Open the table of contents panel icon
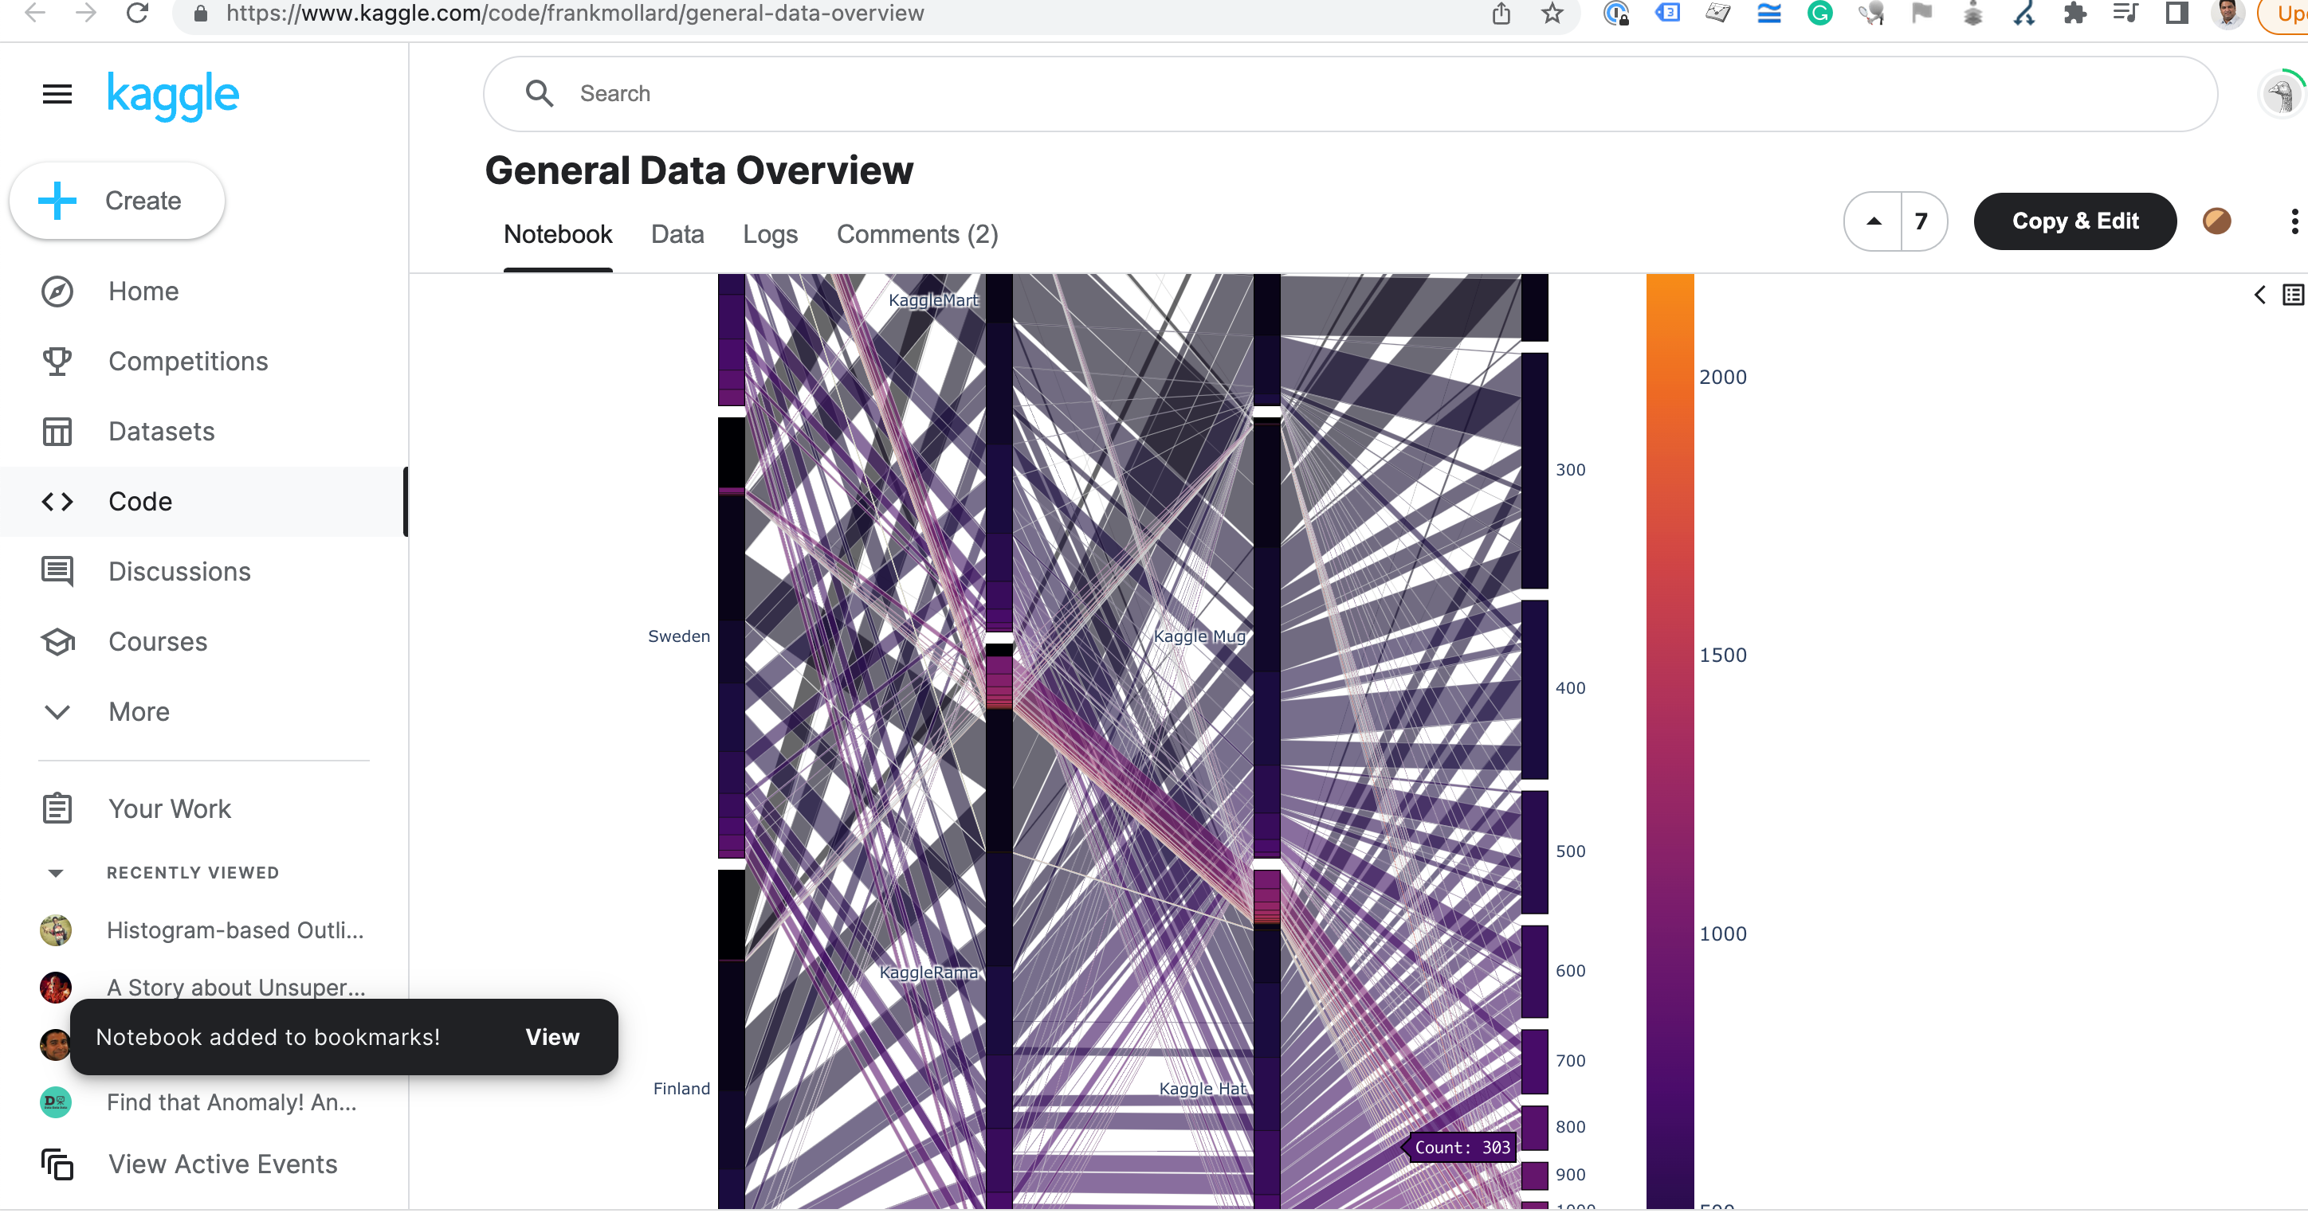Image resolution: width=2308 pixels, height=1217 pixels. [x=2293, y=295]
